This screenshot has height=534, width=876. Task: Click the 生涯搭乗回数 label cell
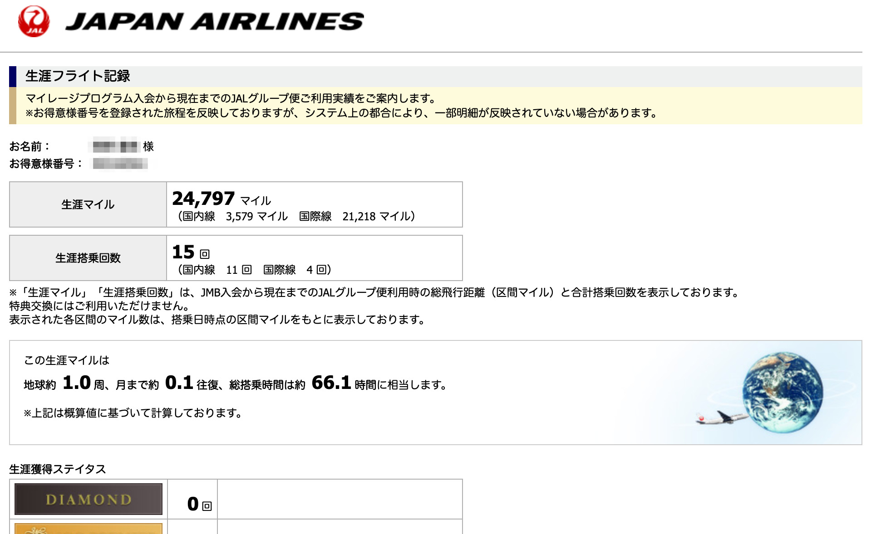88,258
